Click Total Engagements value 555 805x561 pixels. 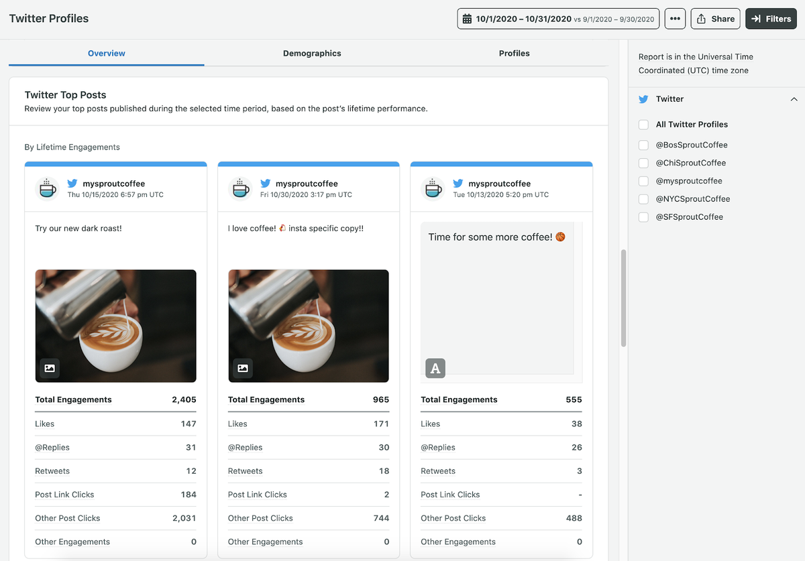pyautogui.click(x=574, y=399)
